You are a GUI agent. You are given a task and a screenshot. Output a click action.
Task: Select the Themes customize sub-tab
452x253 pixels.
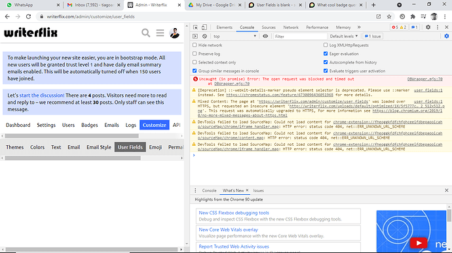(x=14, y=147)
